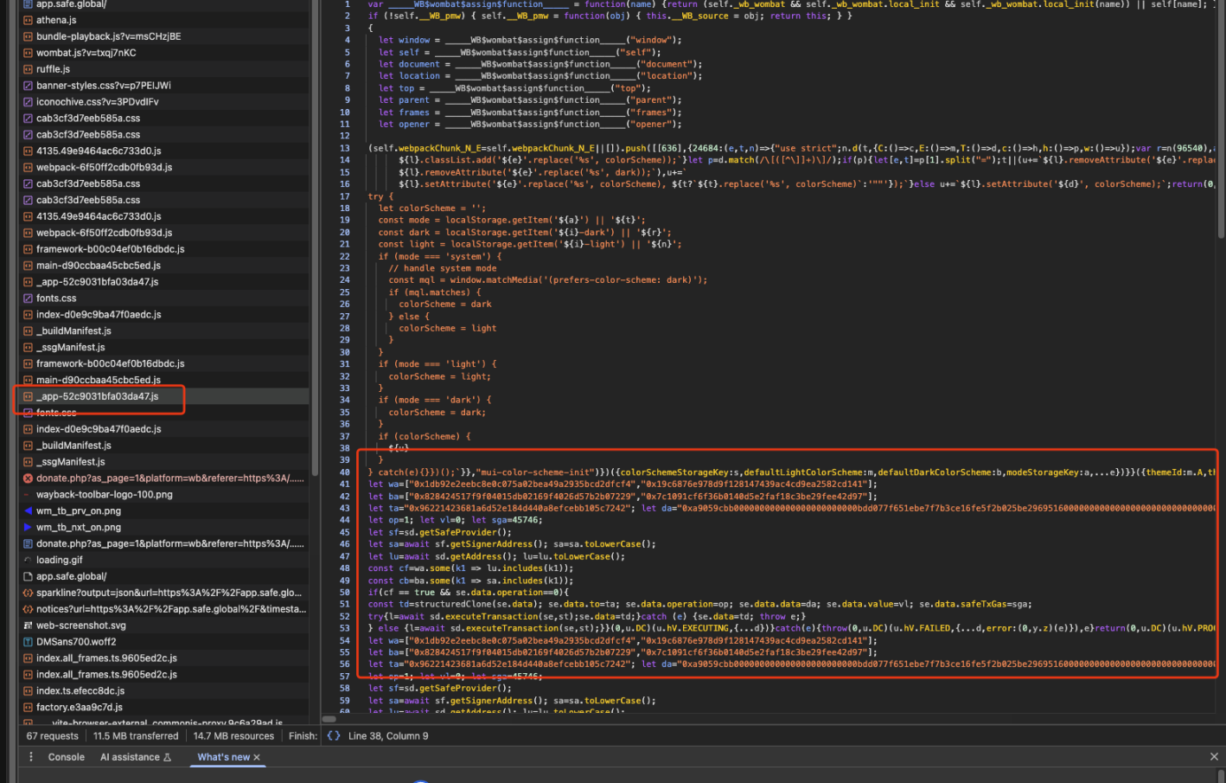Viewport: 1226px width, 783px height.
Task: Click the sparkline JSON request icon
Action: coord(28,594)
